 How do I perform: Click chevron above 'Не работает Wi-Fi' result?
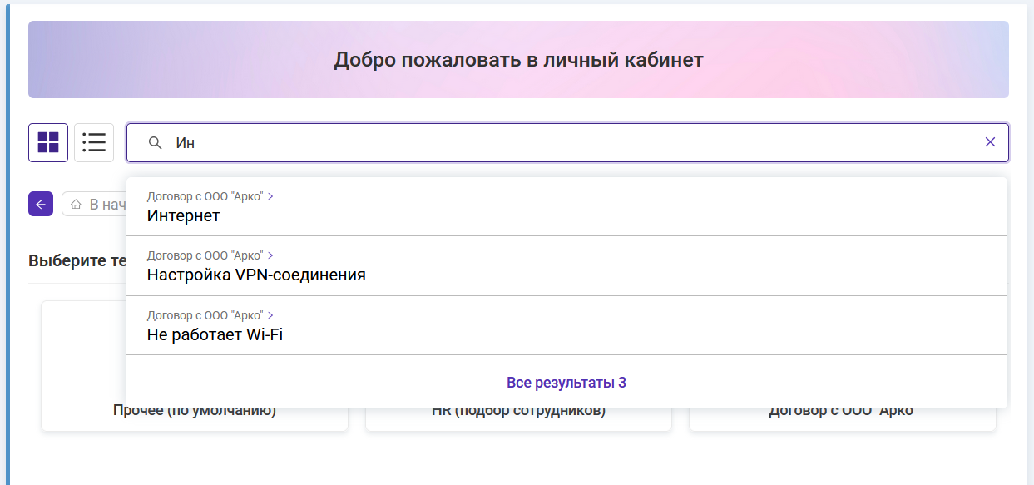coord(271,315)
